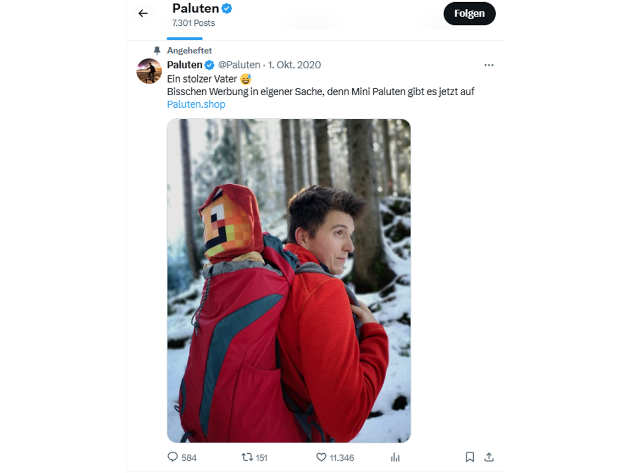Image resolution: width=627 pixels, height=473 pixels.
Task: Bookmark this pinned post
Action: coord(470,457)
